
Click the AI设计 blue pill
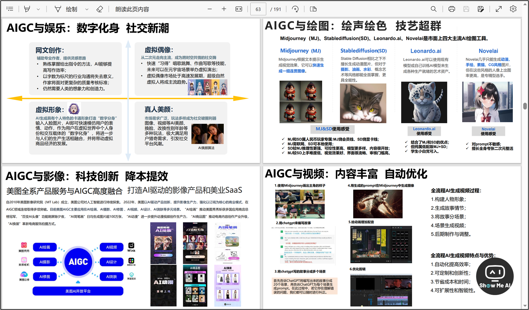point(112,262)
